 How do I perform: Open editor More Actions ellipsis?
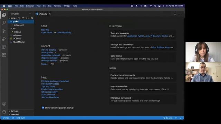point(180,14)
